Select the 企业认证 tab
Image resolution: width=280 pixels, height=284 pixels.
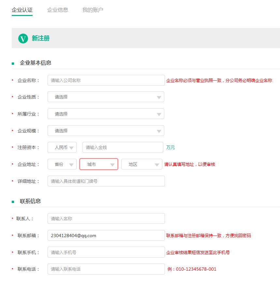coord(22,10)
